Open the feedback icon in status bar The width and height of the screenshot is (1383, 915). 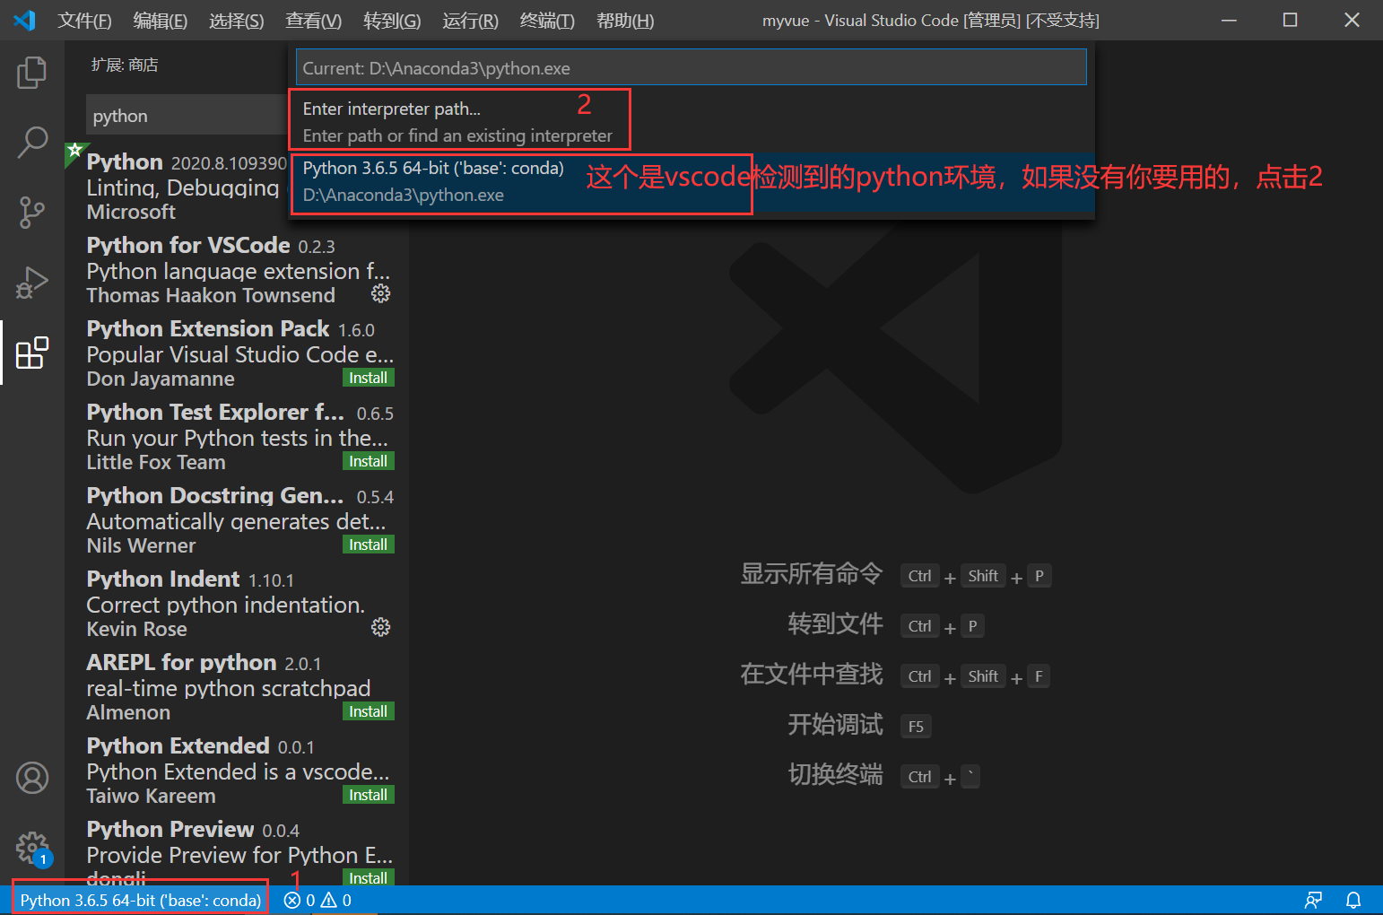pos(1313,900)
